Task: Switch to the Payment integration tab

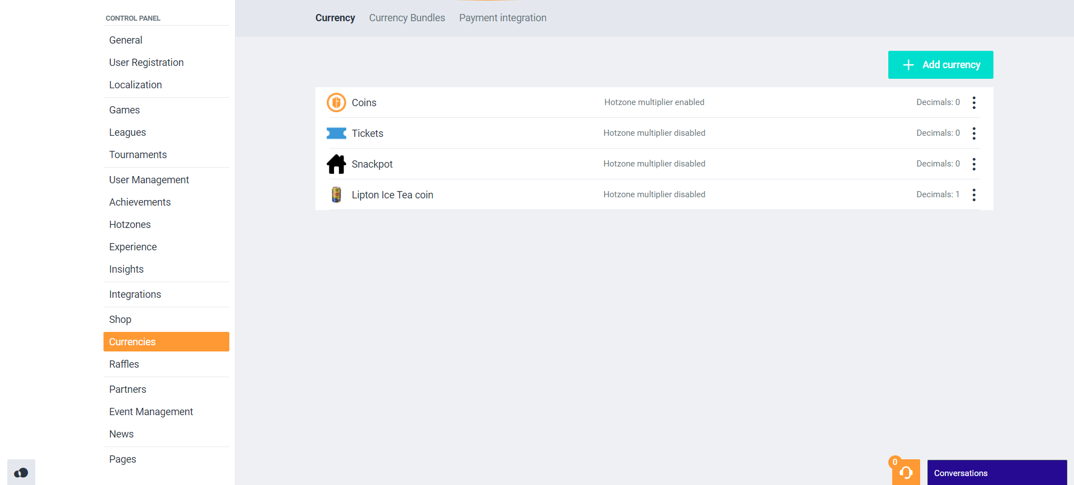Action: (502, 18)
